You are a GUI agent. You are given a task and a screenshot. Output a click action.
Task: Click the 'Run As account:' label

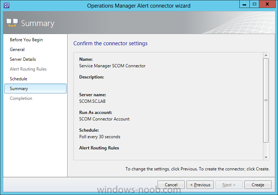point(95,113)
